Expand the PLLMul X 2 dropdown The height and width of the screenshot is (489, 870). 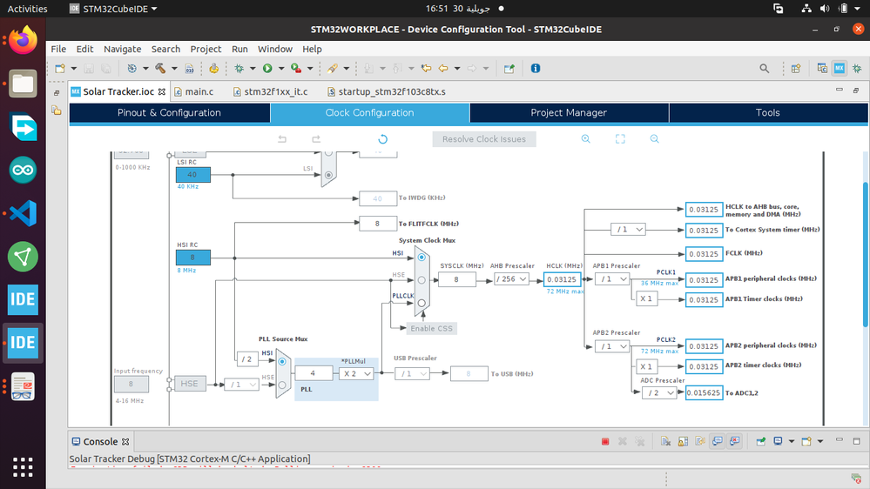click(x=356, y=373)
